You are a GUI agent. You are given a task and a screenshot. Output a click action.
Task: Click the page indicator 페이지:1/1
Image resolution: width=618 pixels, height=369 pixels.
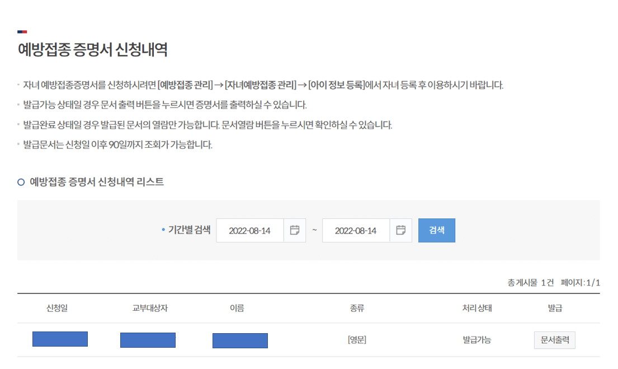pyautogui.click(x=581, y=283)
